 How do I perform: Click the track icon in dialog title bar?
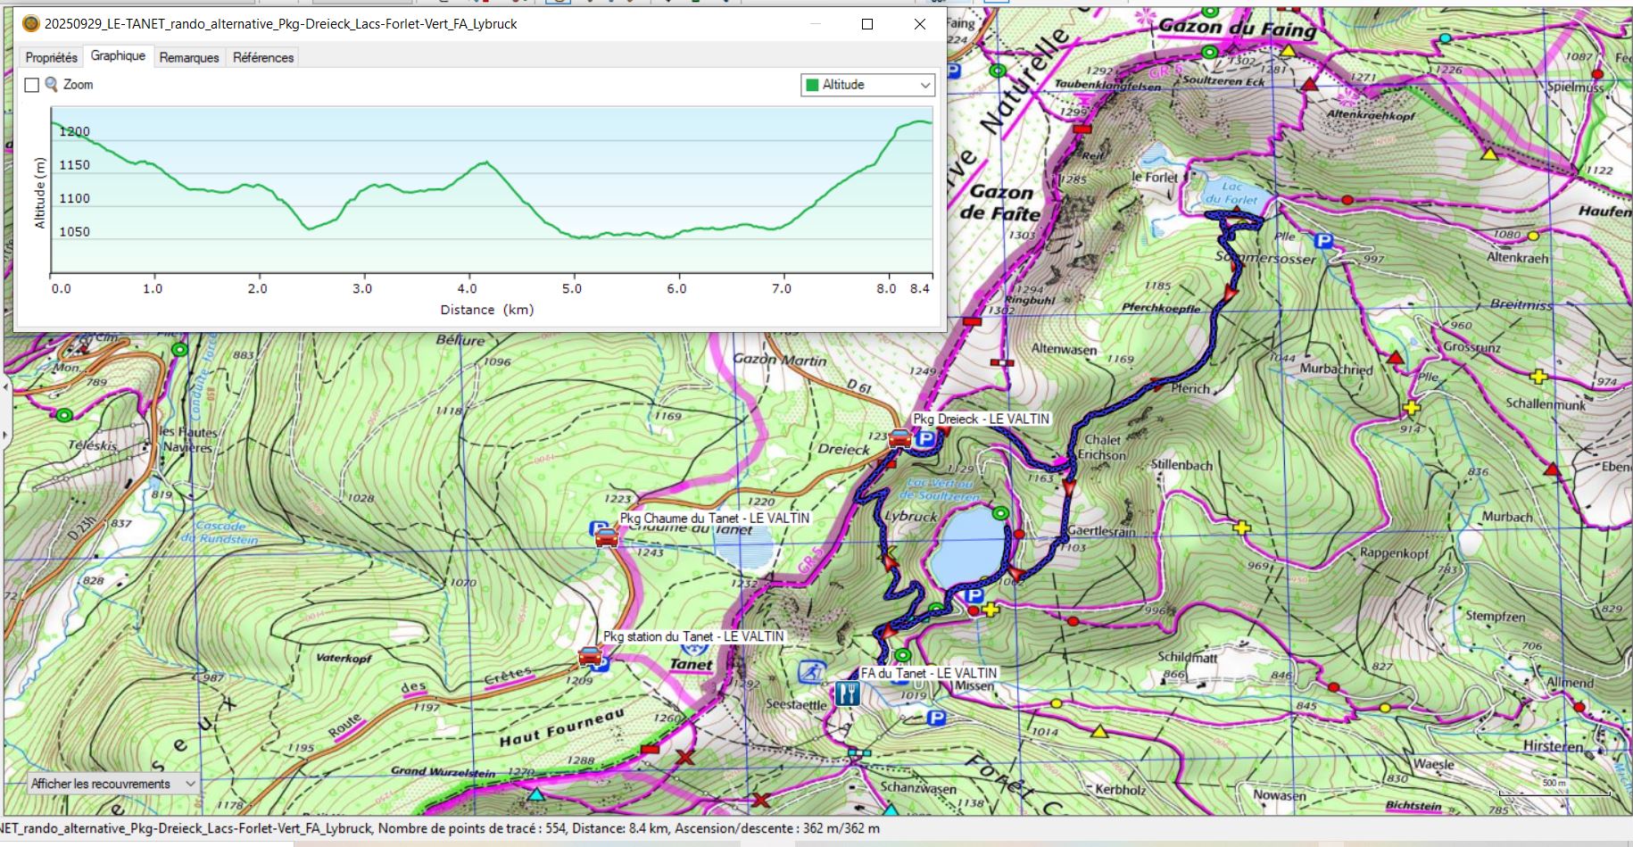click(30, 24)
